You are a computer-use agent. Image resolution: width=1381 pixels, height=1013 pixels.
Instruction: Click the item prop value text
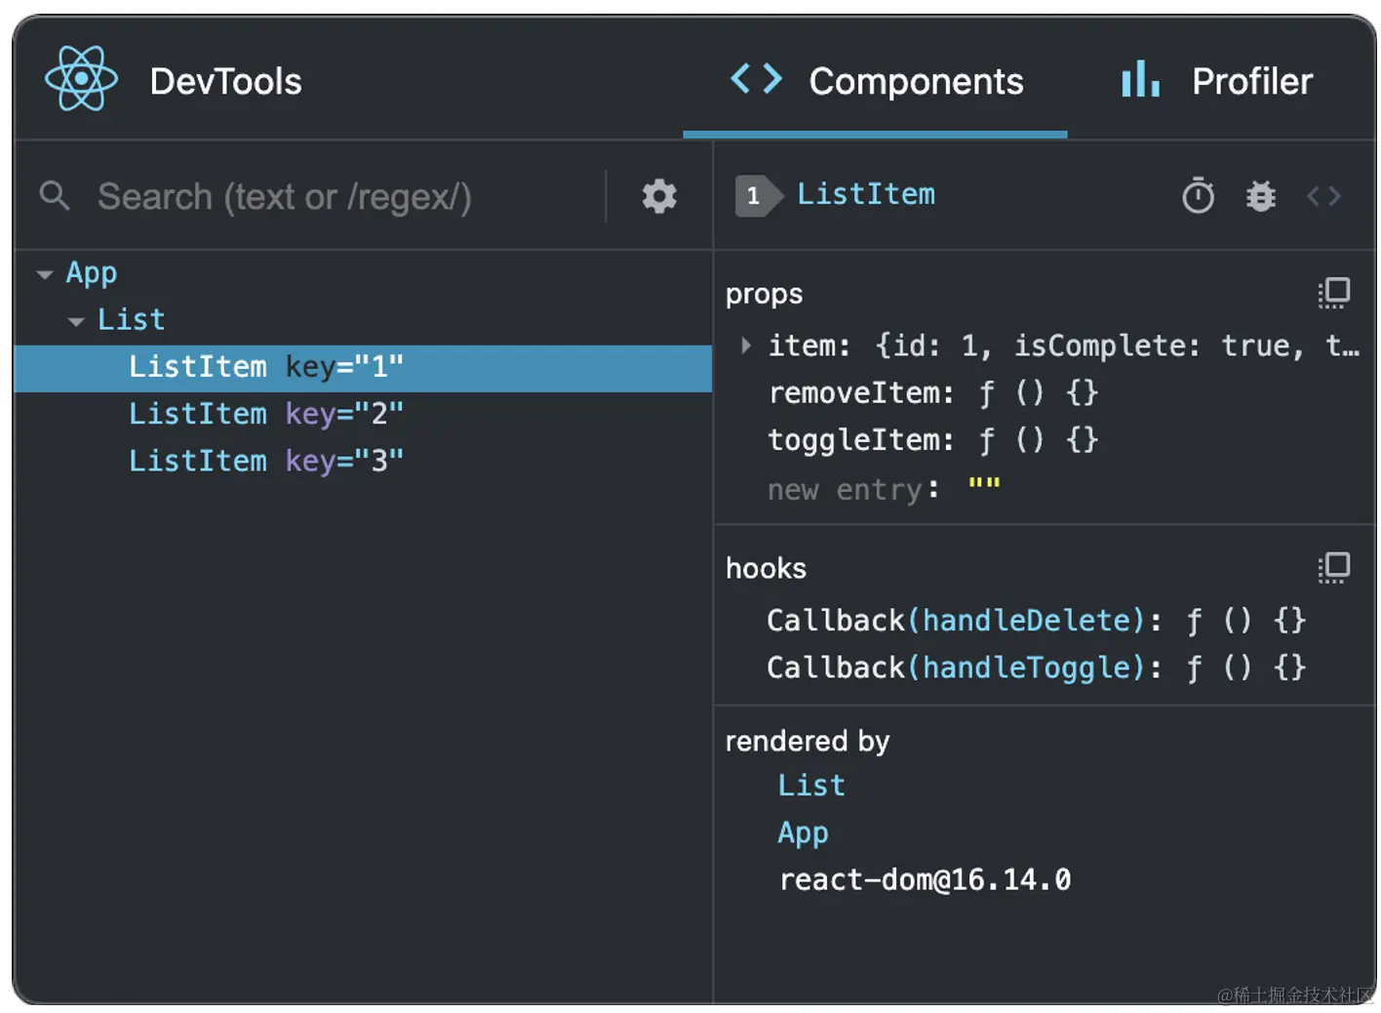pos(1117,345)
